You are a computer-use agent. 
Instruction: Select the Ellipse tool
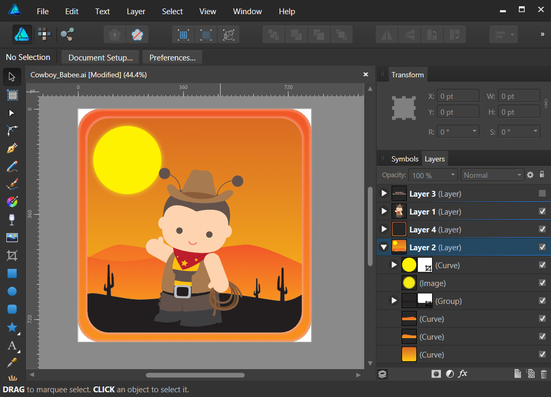point(12,291)
